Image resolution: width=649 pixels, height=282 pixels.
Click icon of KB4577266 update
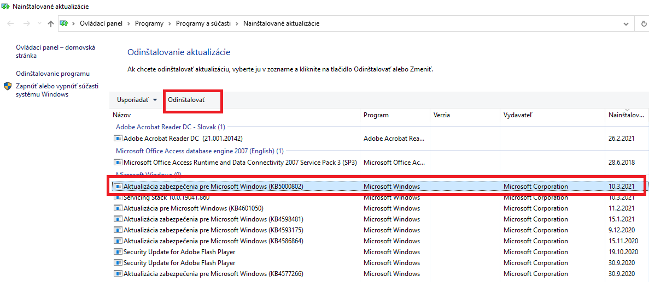[118, 273]
